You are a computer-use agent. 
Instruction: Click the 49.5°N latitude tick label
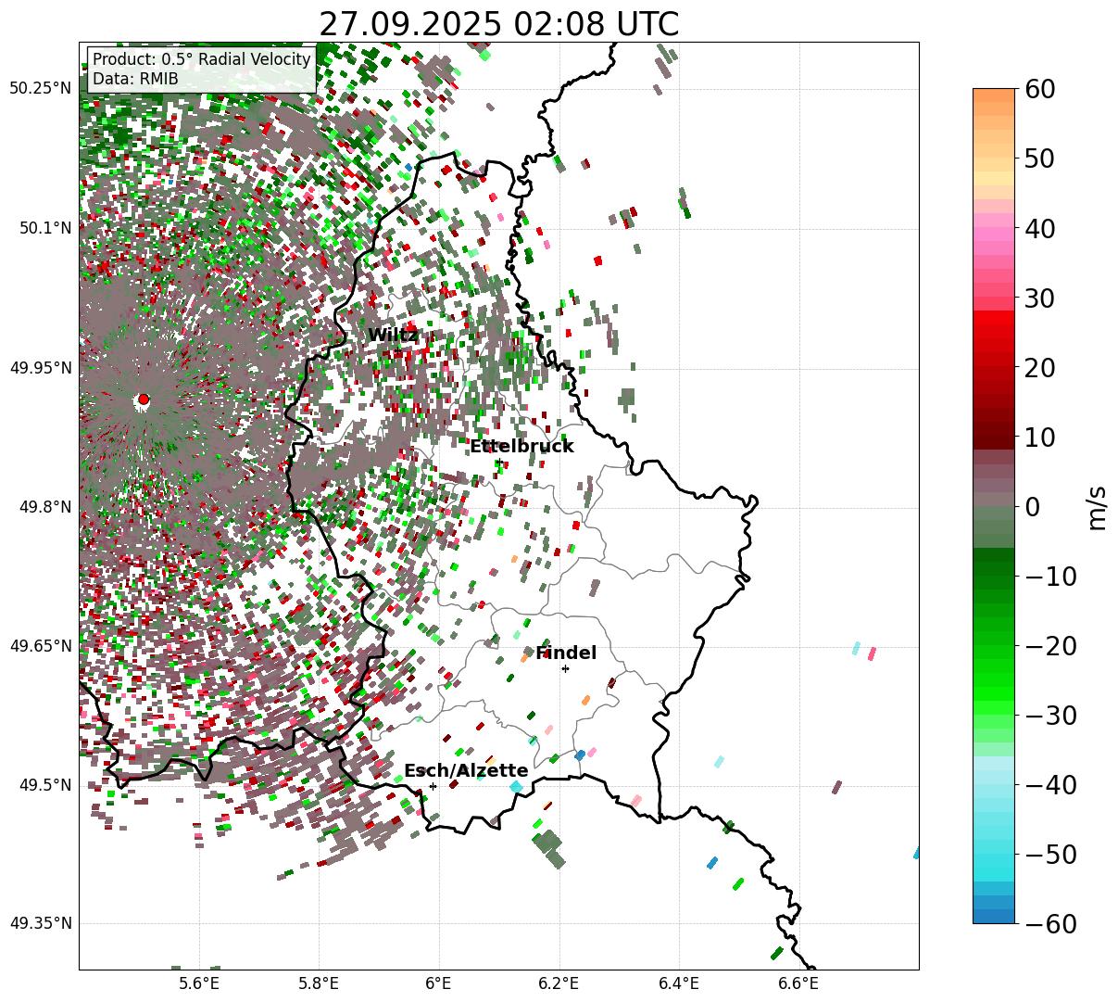coord(44,785)
